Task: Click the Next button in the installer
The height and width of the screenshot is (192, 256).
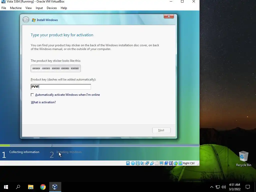Action: click(x=161, y=130)
